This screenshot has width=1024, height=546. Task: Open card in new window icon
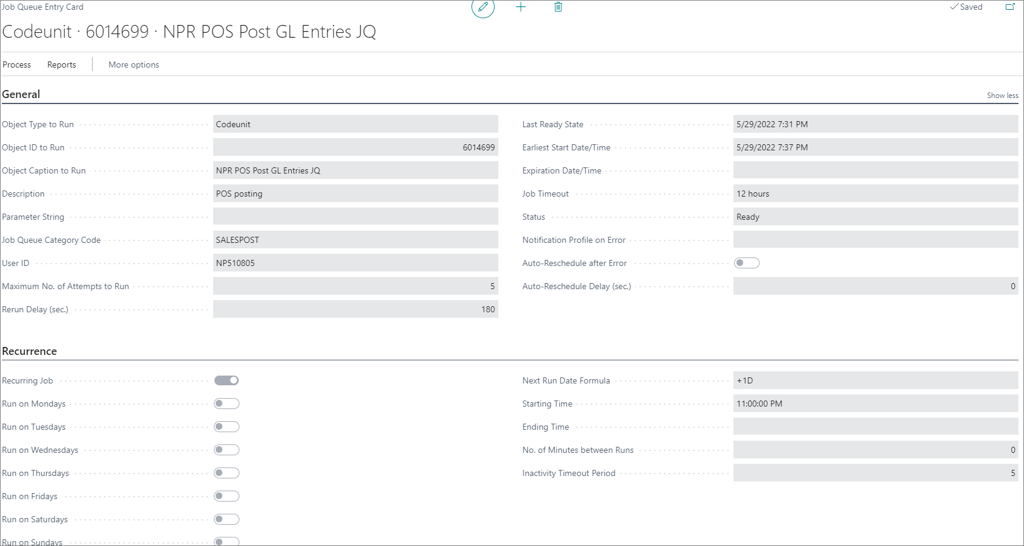pos(1010,7)
